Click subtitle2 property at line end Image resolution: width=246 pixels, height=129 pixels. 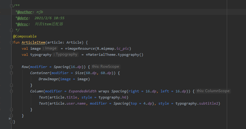[x=209, y=104]
